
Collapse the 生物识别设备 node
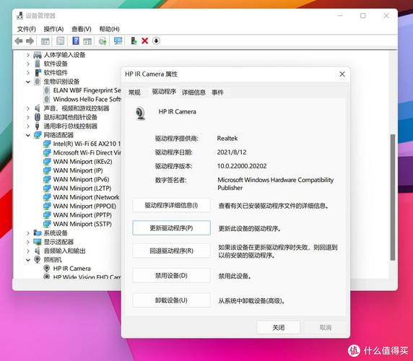(28, 82)
